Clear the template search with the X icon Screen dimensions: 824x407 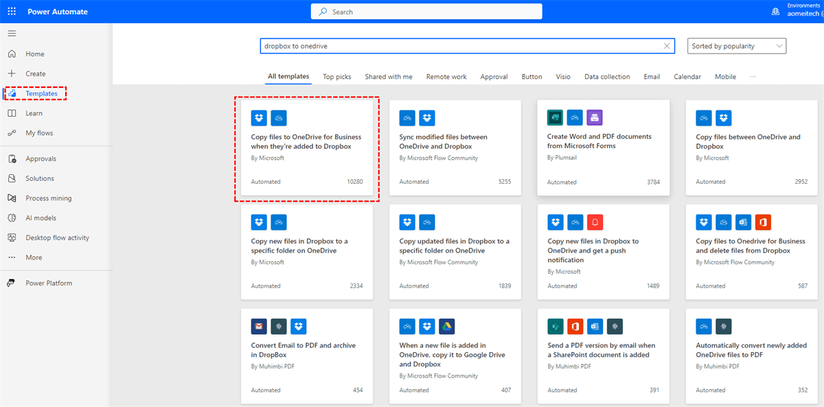[x=666, y=46]
